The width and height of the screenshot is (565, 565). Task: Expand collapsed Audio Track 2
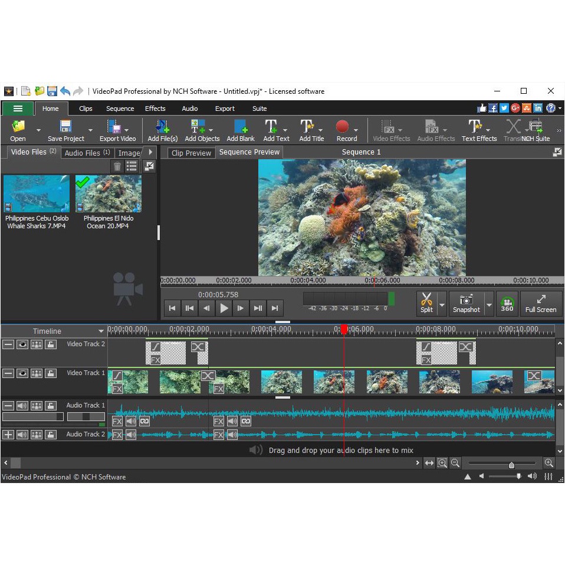pyautogui.click(x=8, y=435)
